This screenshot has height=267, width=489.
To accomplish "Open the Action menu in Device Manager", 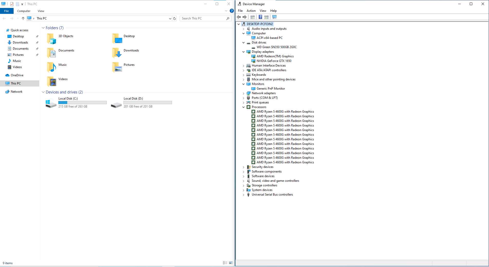I will (251, 11).
